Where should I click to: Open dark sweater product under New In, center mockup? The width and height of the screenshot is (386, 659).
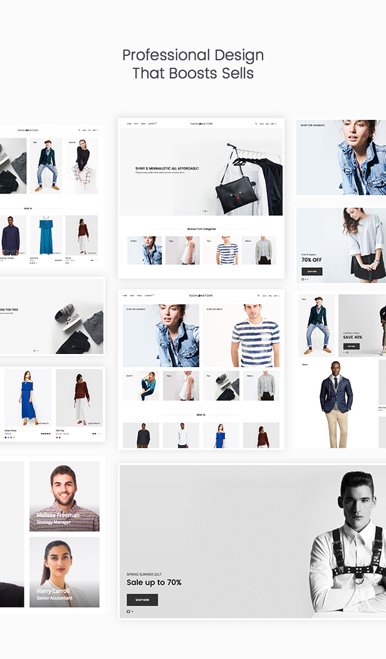click(141, 436)
